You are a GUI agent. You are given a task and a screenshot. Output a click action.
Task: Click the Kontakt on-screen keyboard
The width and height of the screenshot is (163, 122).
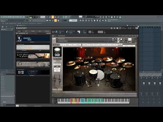pyautogui.click(x=93, y=101)
